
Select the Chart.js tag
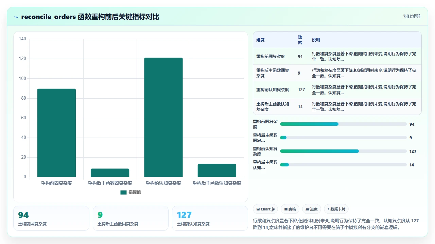(265, 209)
